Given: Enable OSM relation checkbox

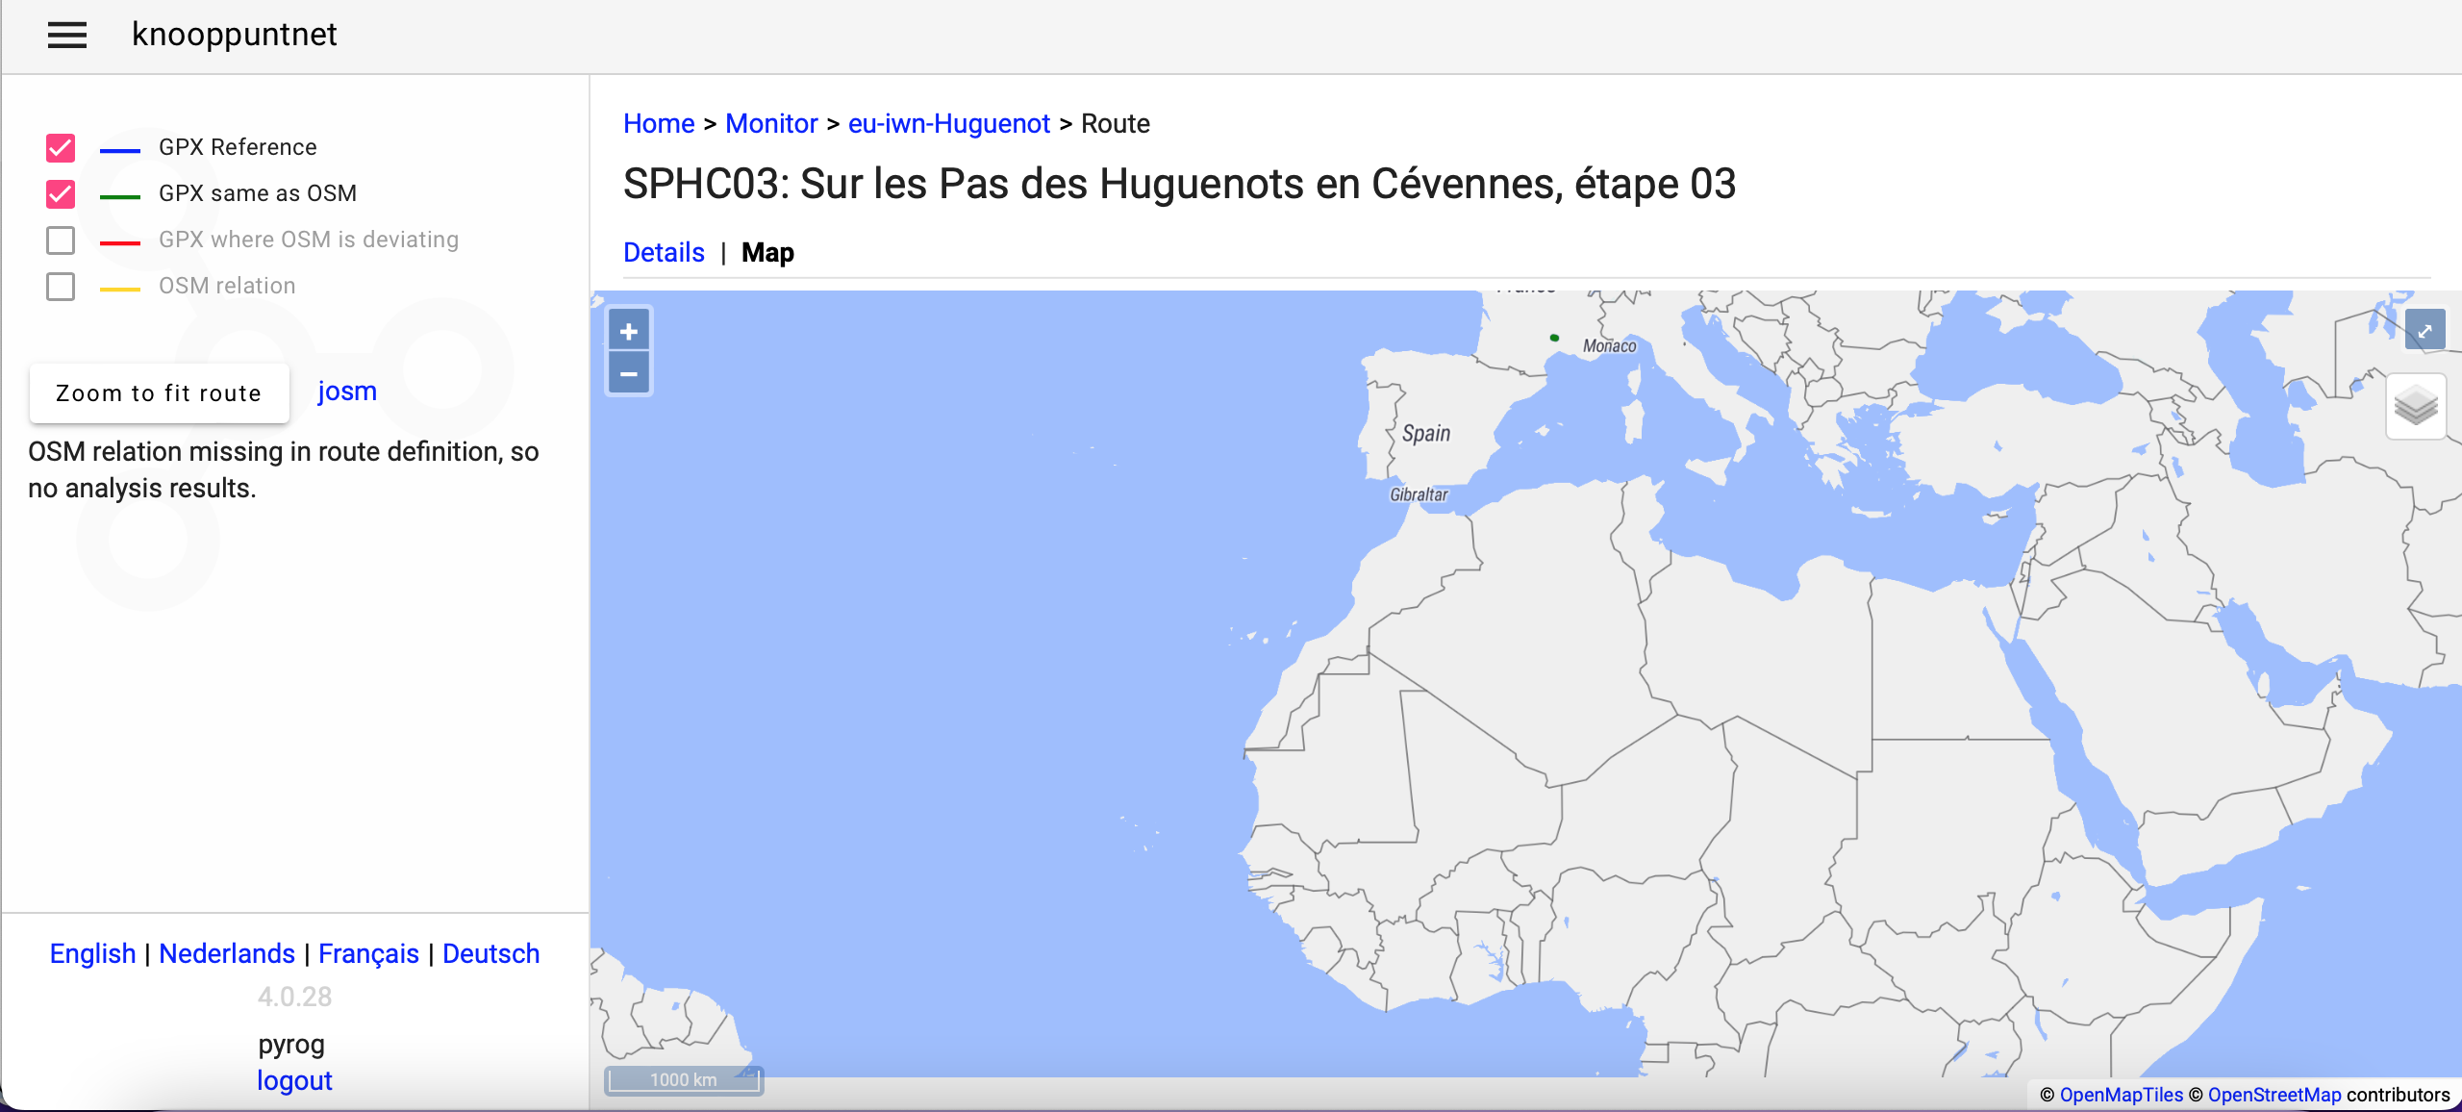Looking at the screenshot, I should click(x=61, y=287).
